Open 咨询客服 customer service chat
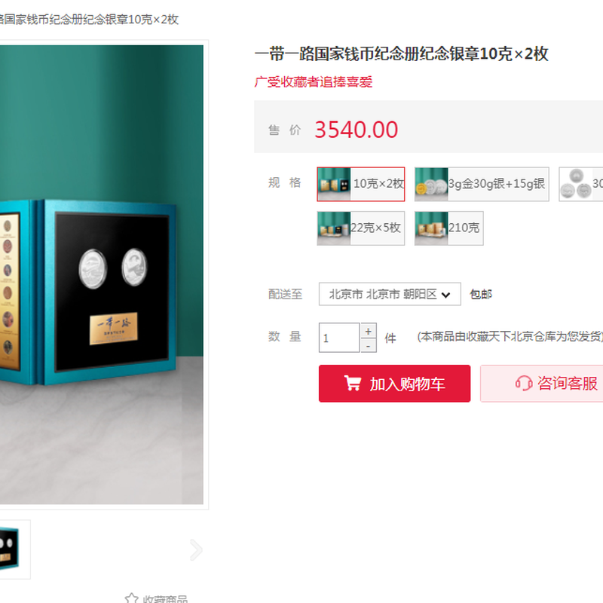This screenshot has height=603, width=603. [x=541, y=384]
